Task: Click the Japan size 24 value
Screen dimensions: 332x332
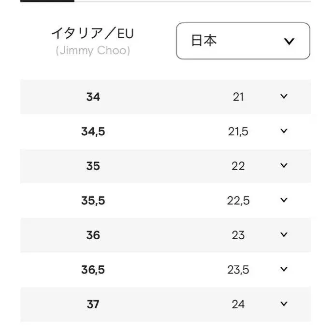Action: coord(238,304)
